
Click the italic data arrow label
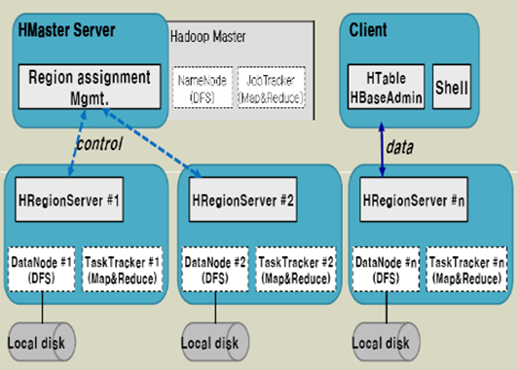coord(400,147)
